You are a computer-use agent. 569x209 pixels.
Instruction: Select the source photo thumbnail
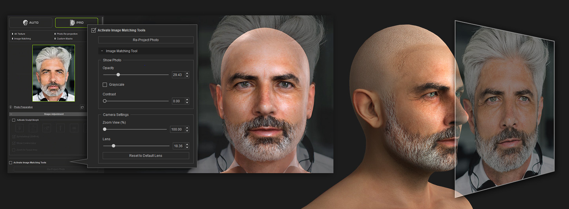click(54, 73)
